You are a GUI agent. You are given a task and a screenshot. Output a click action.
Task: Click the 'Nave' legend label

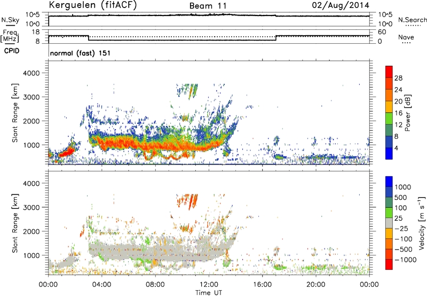(406, 37)
